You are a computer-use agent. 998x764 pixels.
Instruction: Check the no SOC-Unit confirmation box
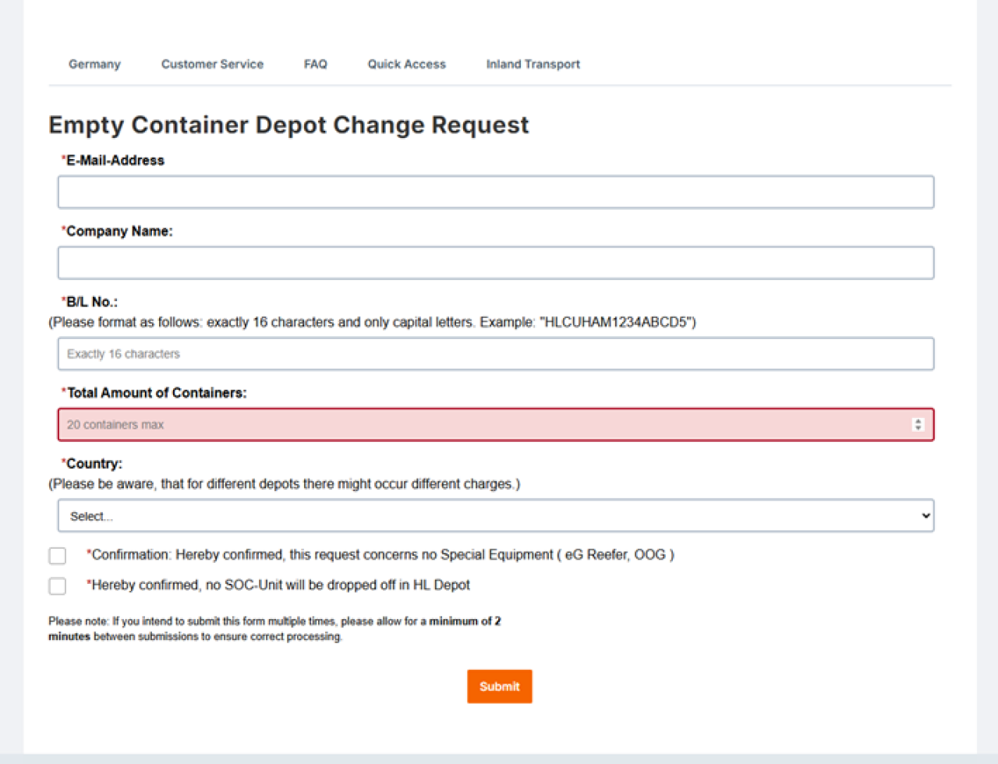pyautogui.click(x=58, y=585)
